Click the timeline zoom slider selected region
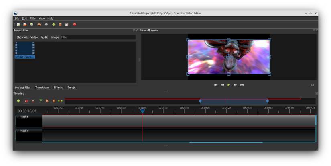 (x=234, y=101)
